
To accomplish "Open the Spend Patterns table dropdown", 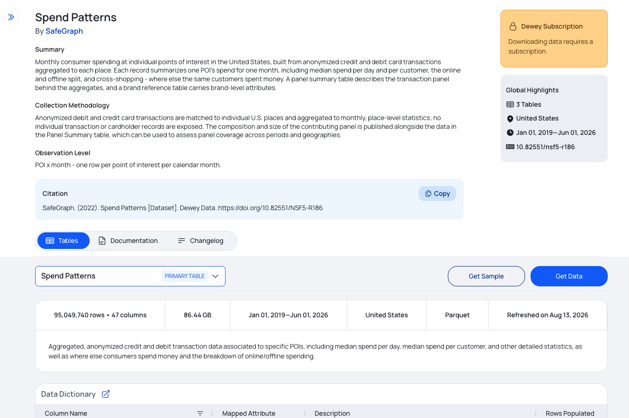I will coord(130,276).
